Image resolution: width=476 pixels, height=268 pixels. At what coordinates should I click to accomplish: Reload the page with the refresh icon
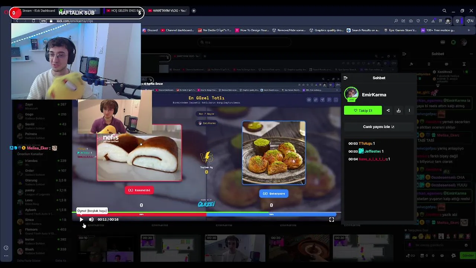click(x=33, y=21)
